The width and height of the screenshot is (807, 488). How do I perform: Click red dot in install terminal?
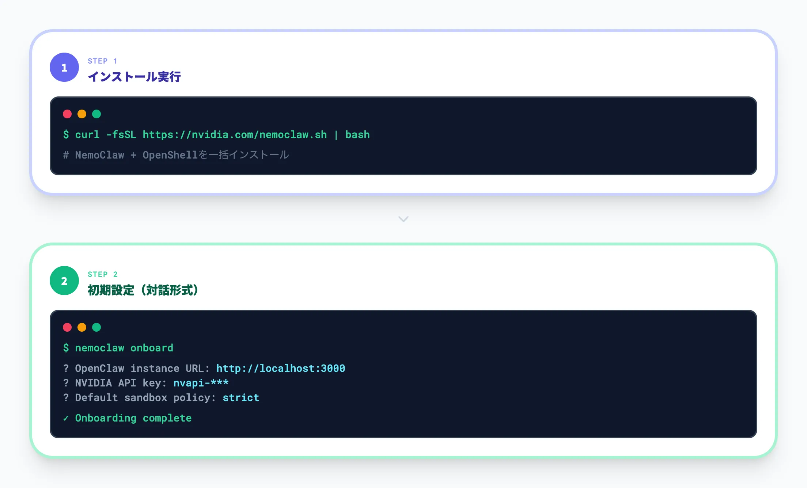[67, 114]
